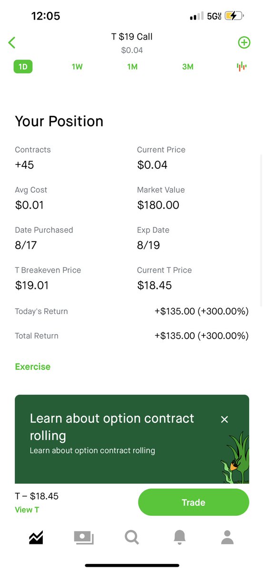Select the 1D chart range
Screen dimensions: 264x572
tap(23, 67)
